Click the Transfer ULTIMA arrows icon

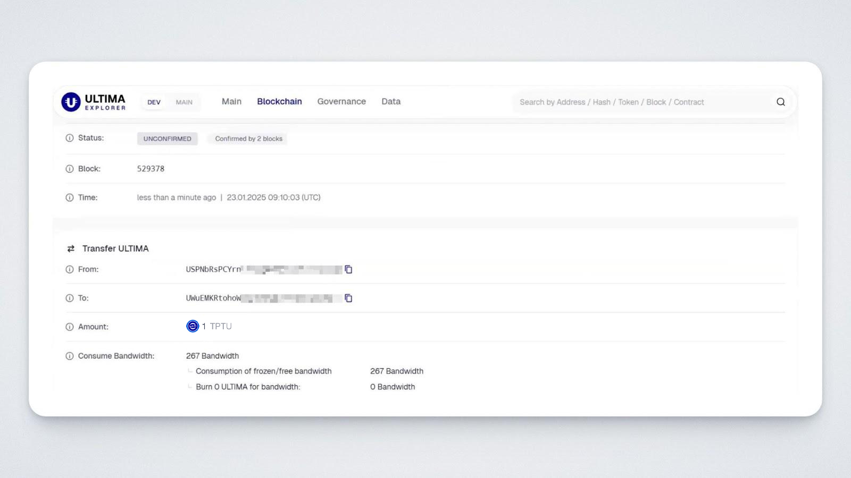coord(71,249)
